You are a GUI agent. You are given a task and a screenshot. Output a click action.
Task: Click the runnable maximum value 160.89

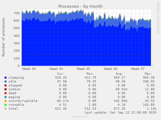(149, 105)
